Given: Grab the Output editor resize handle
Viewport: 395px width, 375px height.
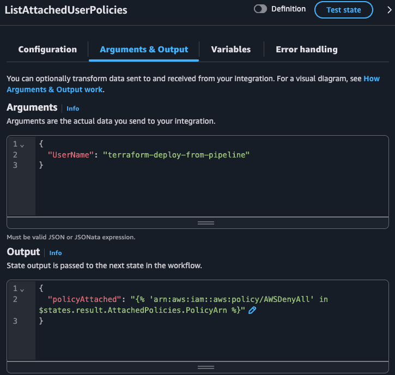Looking at the screenshot, I should click(x=206, y=367).
